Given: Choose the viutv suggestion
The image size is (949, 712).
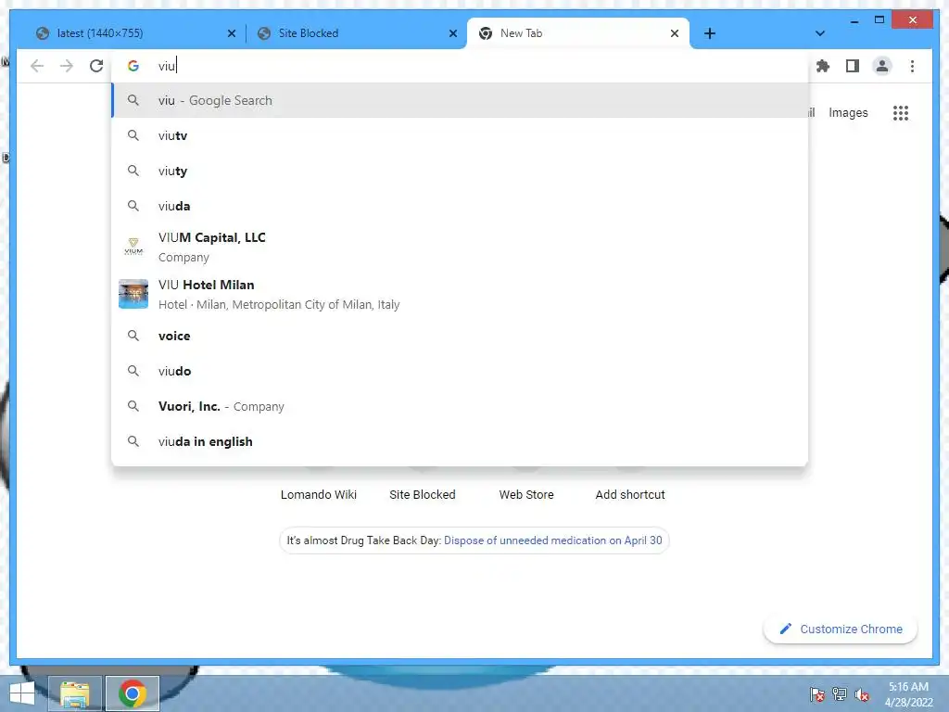Looking at the screenshot, I should pyautogui.click(x=460, y=135).
